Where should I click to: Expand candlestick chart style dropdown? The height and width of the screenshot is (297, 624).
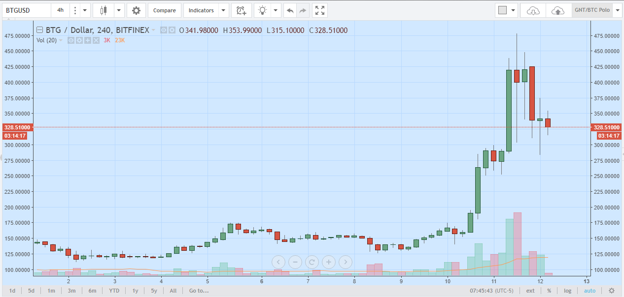(119, 10)
